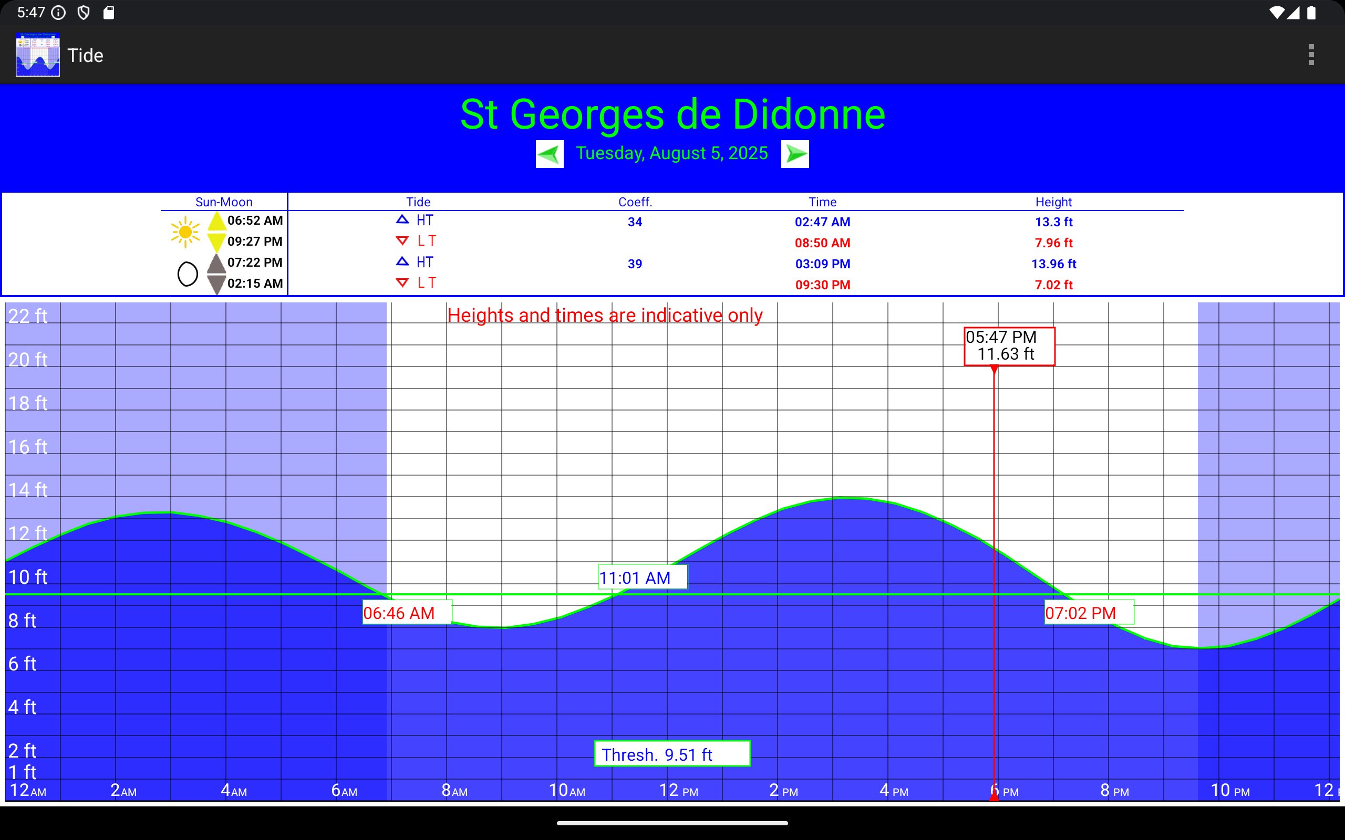Tap the Tide app logo icon
1345x840 pixels.
coord(38,55)
